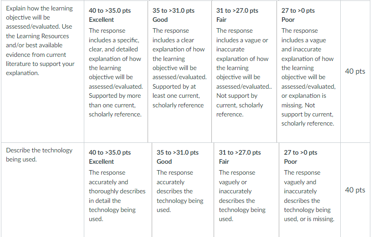Click 'used, or is missing' description text

point(309,219)
